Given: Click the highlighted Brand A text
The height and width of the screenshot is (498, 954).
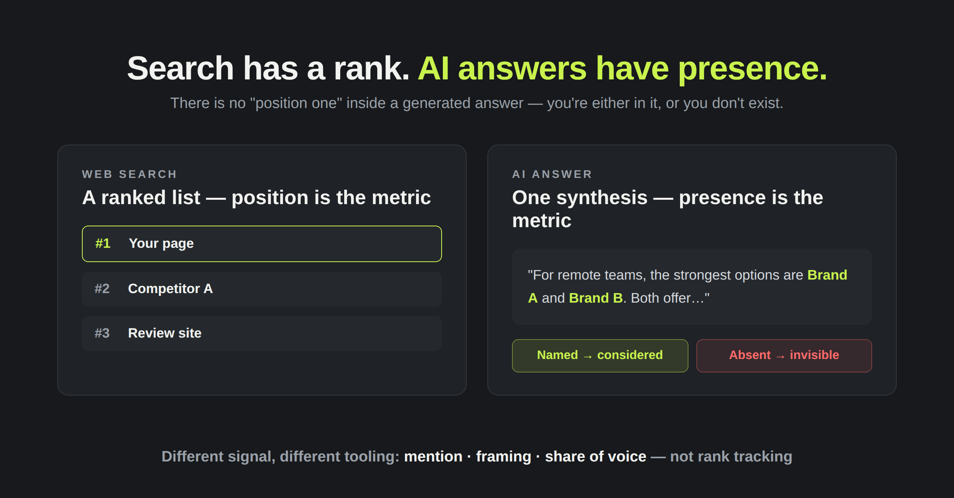Looking at the screenshot, I should pos(688,286).
